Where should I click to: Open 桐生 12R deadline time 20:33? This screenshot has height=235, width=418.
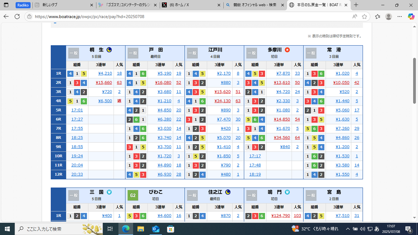77,174
